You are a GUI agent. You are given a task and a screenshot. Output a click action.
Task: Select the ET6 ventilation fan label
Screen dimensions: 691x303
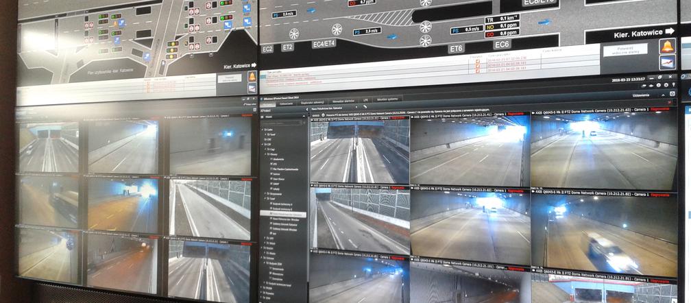pos(456,49)
